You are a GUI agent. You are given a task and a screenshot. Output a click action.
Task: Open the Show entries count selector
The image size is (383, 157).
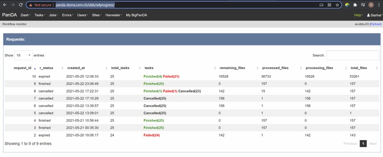pos(23,55)
